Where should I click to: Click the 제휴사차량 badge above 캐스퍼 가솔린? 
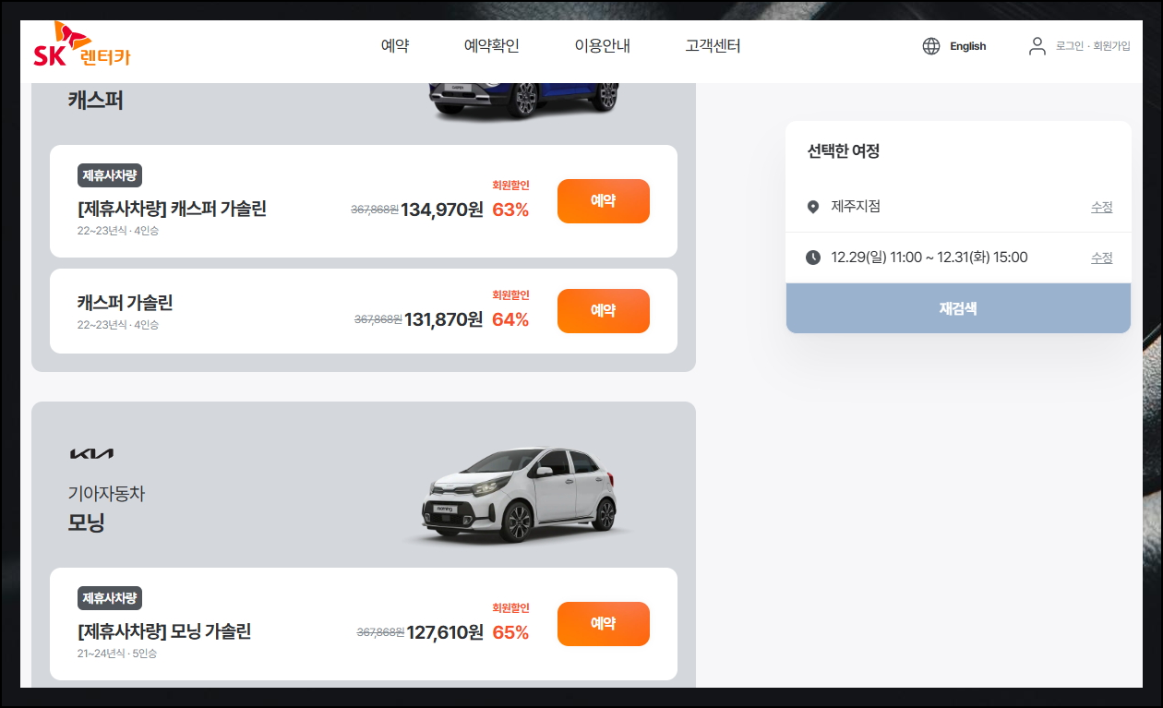[110, 175]
